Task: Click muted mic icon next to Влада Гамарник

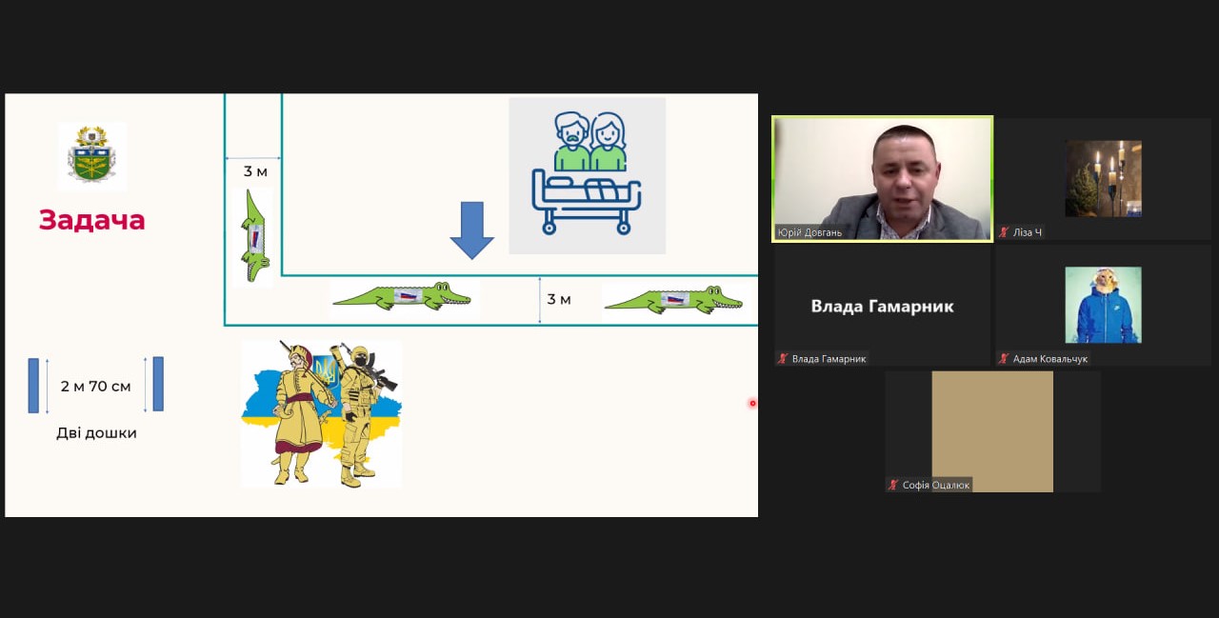Action: (x=783, y=359)
